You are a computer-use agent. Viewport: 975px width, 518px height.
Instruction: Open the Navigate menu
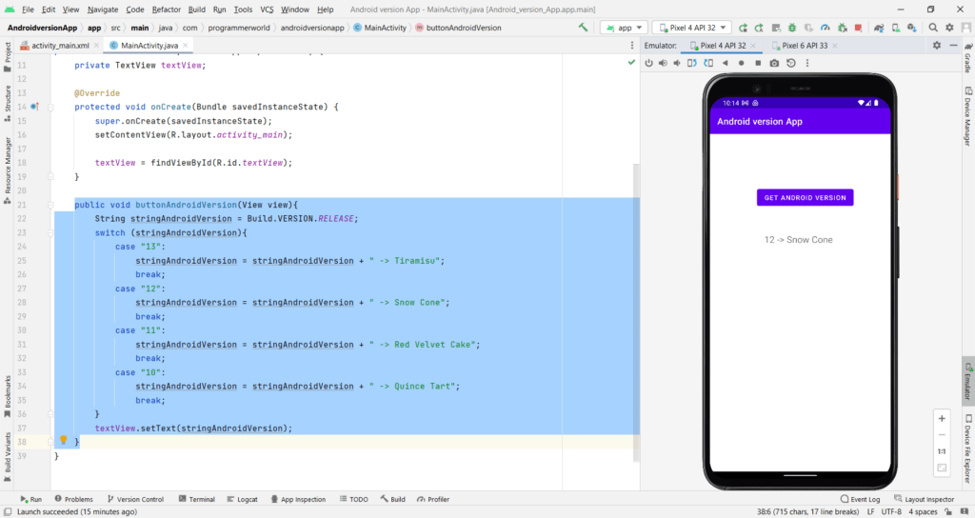pyautogui.click(x=103, y=10)
